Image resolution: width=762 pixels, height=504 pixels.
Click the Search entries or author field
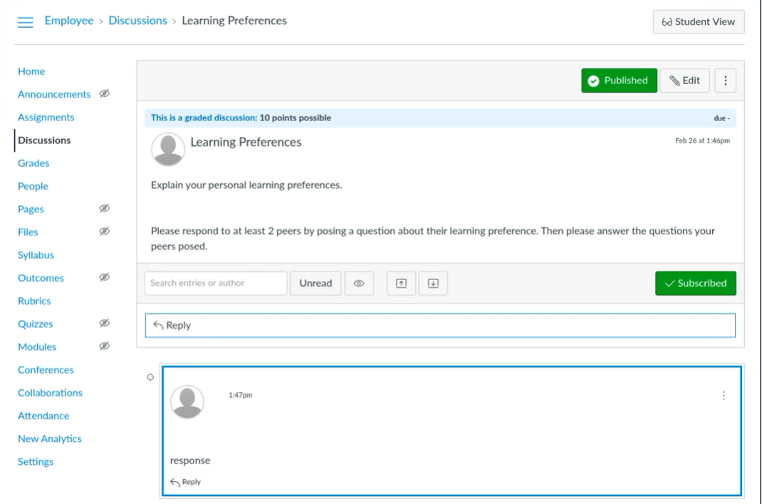click(216, 283)
